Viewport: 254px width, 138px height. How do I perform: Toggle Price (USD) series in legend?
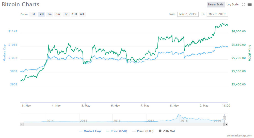click(117, 131)
